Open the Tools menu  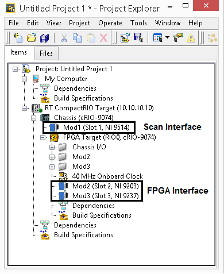tap(138, 23)
